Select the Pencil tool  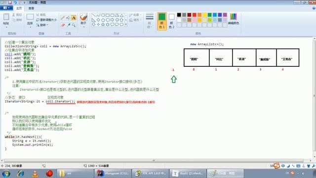pos(63,18)
